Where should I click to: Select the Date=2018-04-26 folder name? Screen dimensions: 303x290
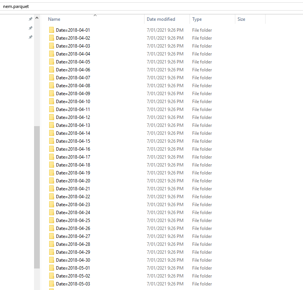73,228
